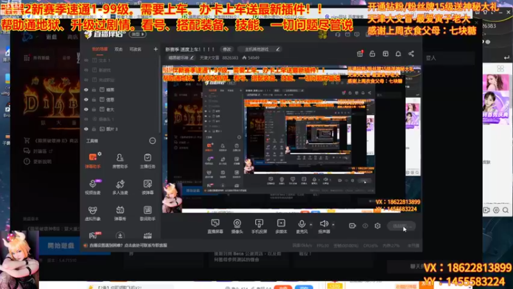
Task: Toggle visibility of 暗黑 source
Action: coord(86,90)
